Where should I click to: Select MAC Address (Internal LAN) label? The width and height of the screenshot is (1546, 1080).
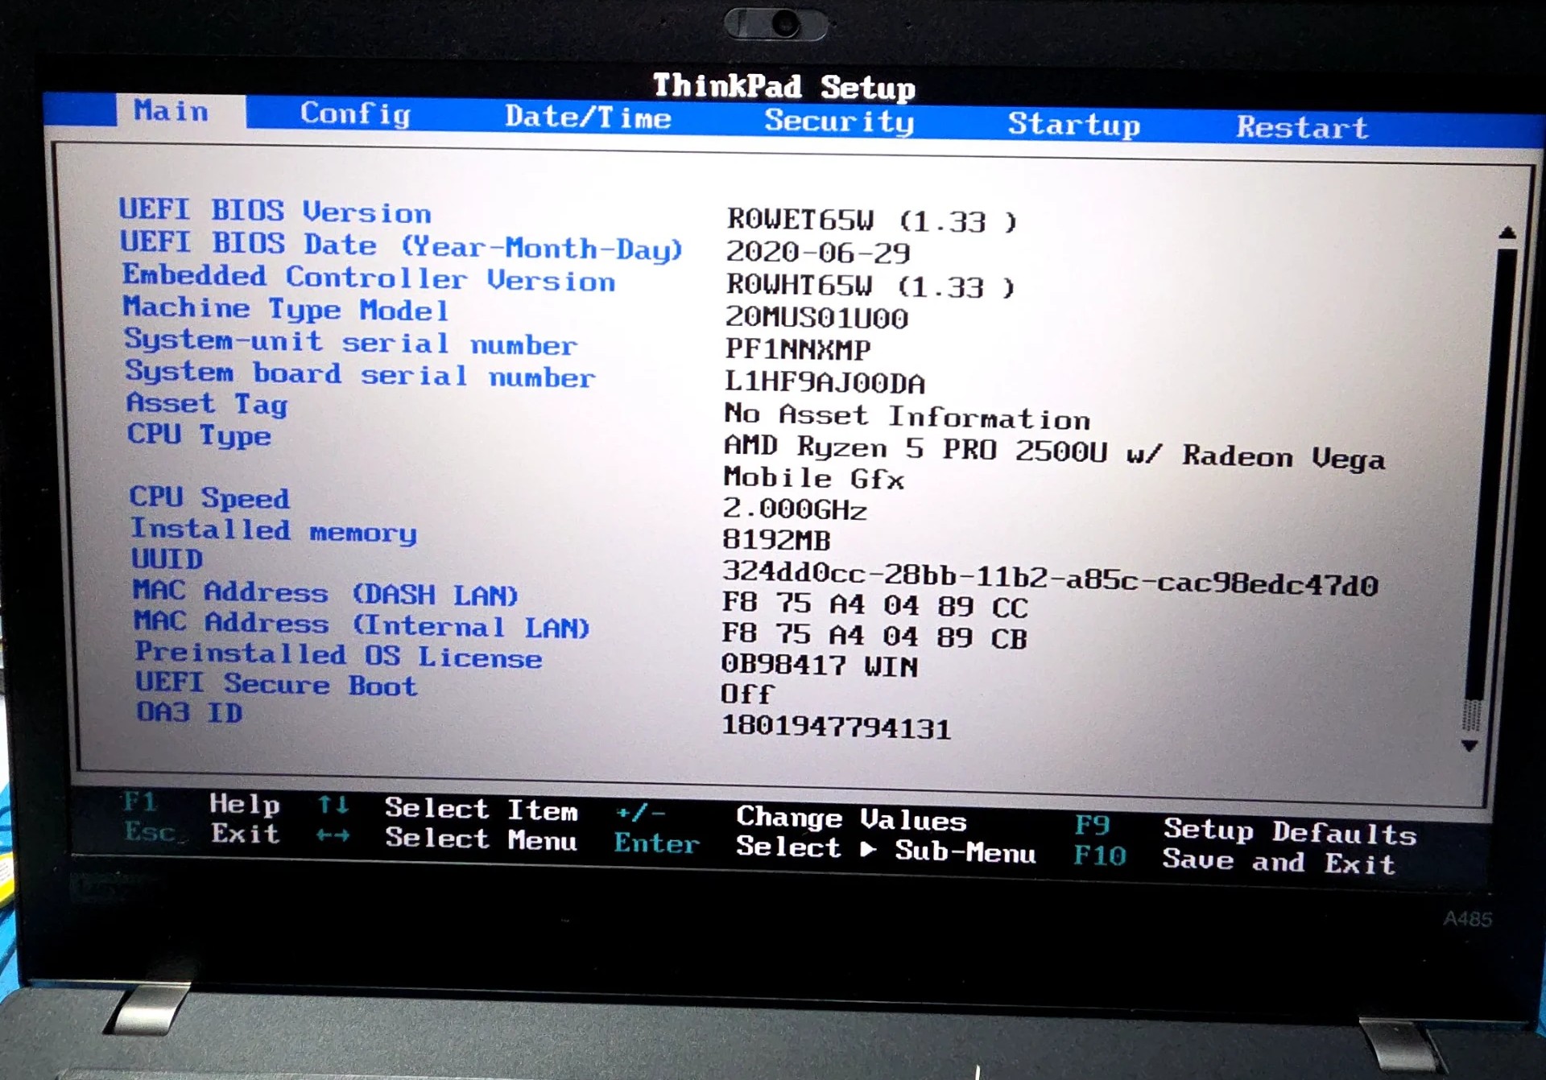point(362,625)
